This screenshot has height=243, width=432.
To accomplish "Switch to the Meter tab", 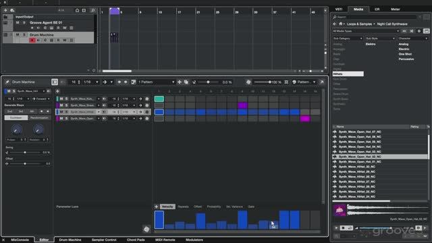I will tap(395, 9).
